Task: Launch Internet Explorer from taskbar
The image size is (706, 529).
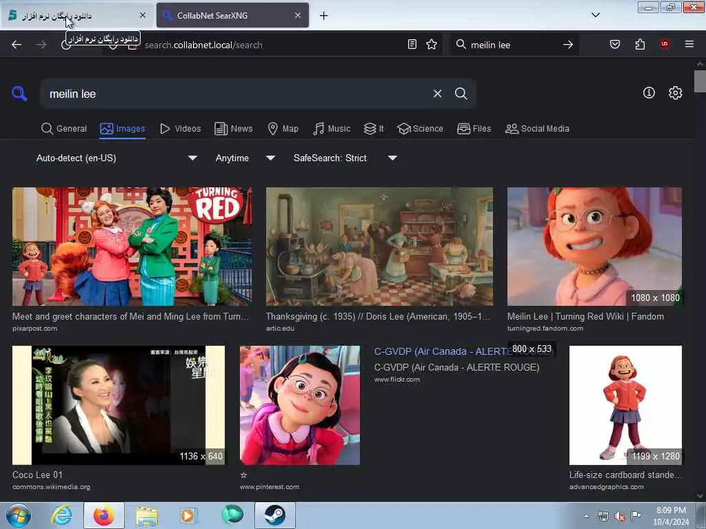Action: pos(61,515)
